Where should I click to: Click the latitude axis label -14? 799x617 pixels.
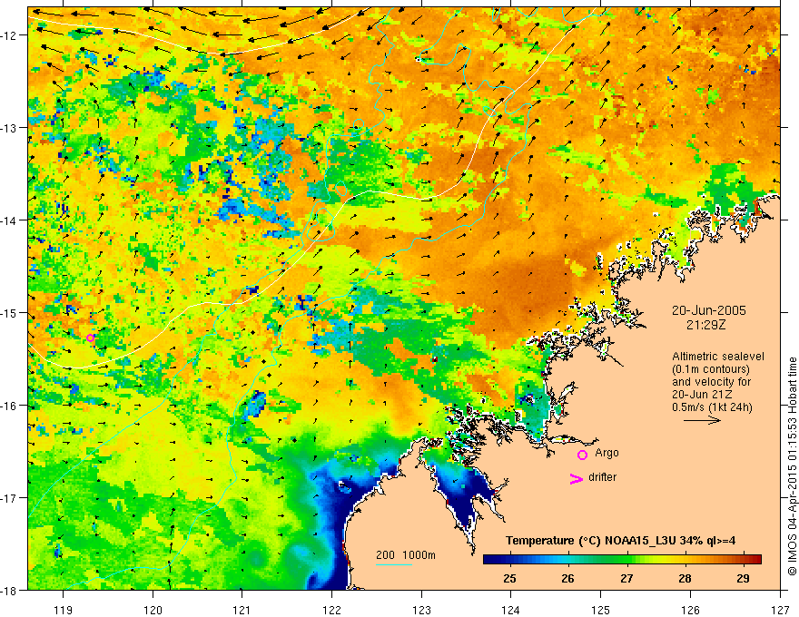pos(10,220)
